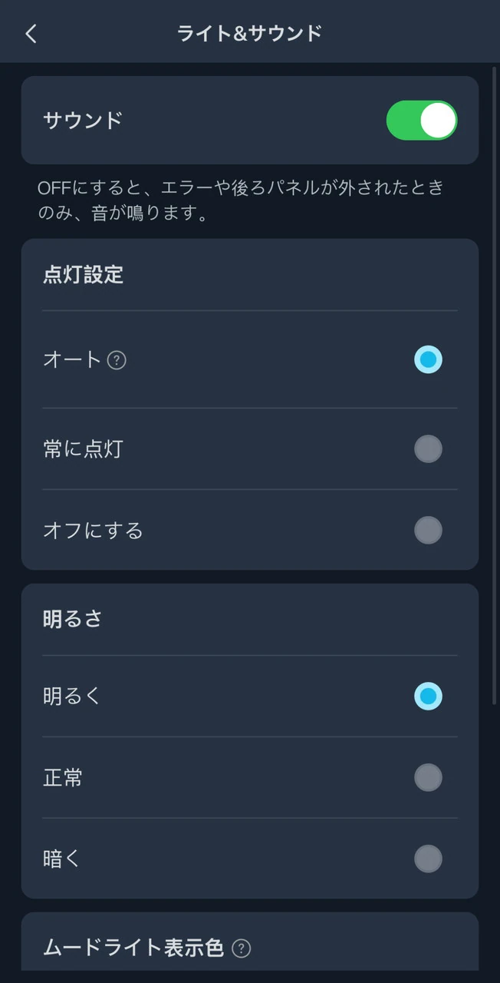Tap the ムードライト表示色 section heading
500x983 pixels.
(x=133, y=948)
